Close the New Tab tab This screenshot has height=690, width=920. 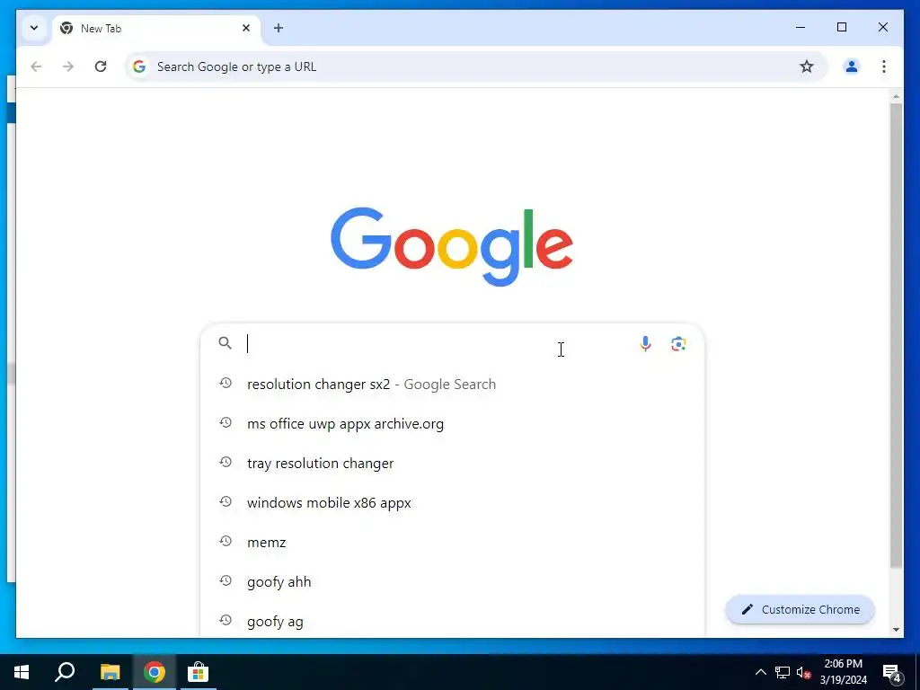click(246, 28)
